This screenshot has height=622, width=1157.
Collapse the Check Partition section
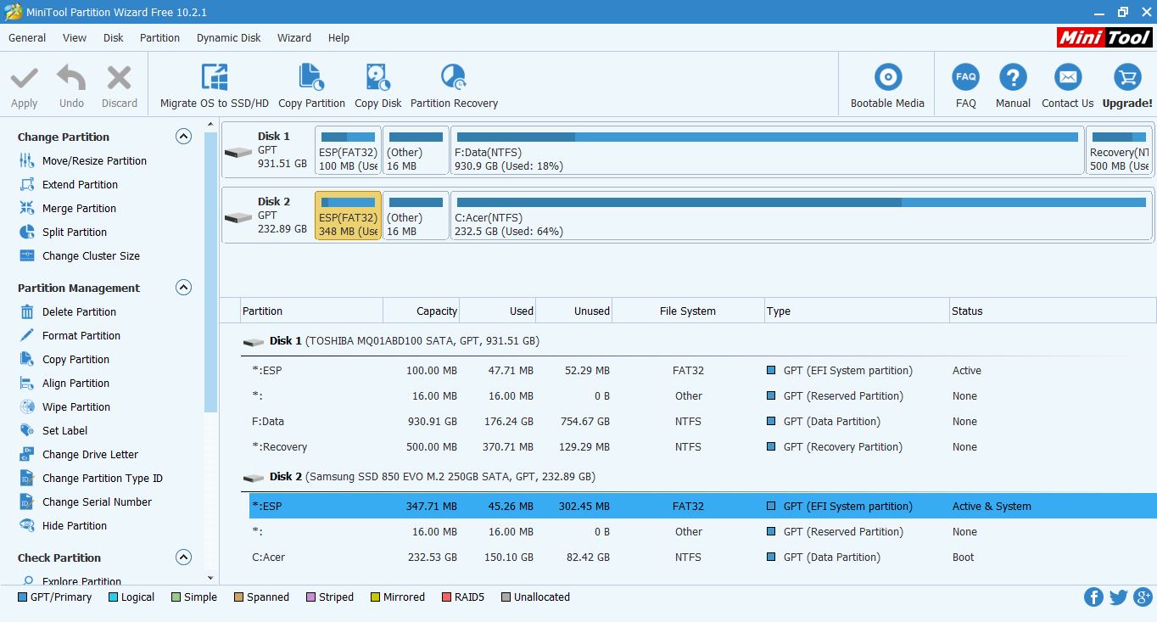point(183,557)
